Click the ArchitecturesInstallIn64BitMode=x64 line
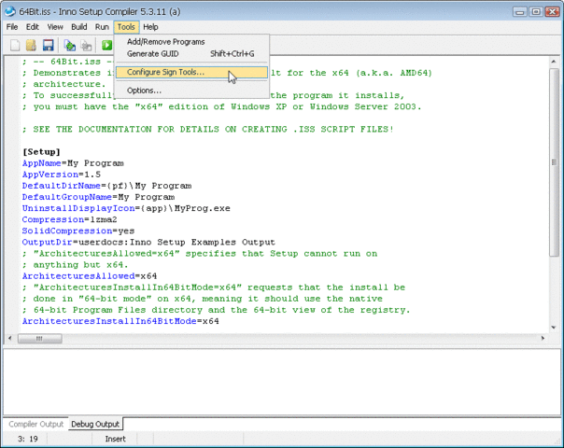This screenshot has width=564, height=448. click(120, 321)
